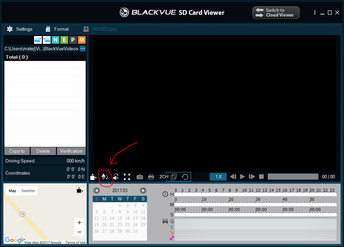Click the Driving Speed 000 km/h readout
This screenshot has width=344, height=247.
45,161
